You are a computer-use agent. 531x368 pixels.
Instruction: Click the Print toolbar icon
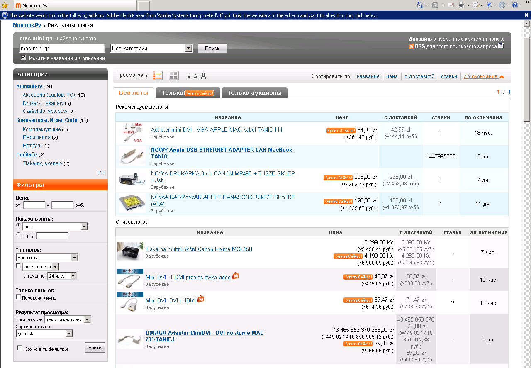pyautogui.click(x=460, y=5)
